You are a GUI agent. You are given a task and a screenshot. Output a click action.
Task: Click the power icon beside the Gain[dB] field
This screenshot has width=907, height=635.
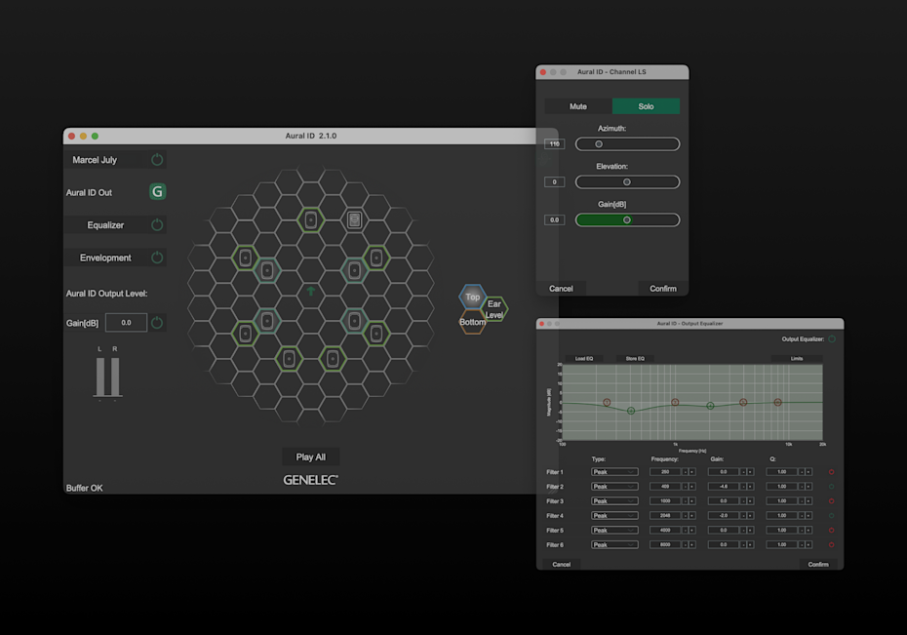(x=157, y=322)
